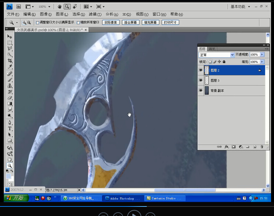
Task: Select the Crop tool in the toolbox
Action: pos(10,61)
